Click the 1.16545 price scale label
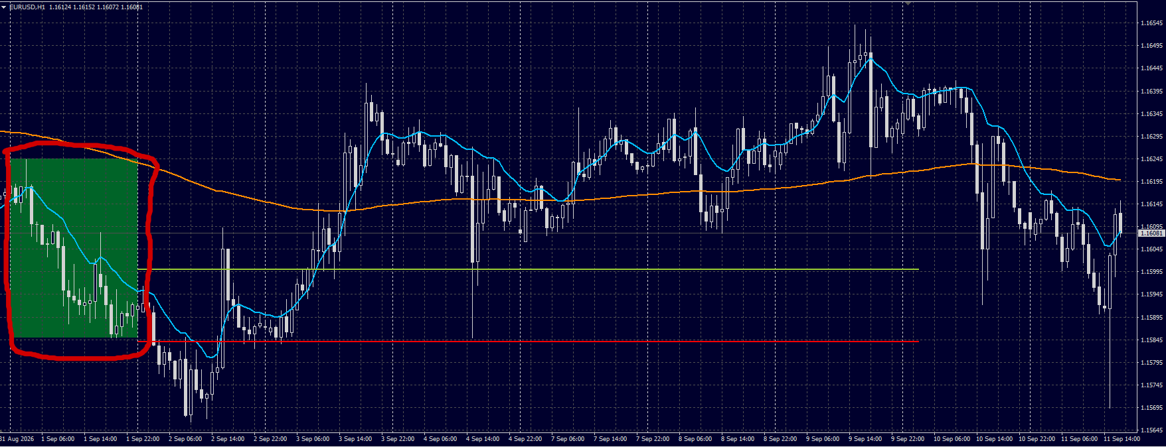Viewport: 1166px width, 447px height. tap(1151, 23)
